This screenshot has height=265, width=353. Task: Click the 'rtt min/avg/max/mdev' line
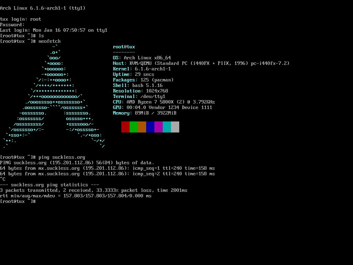(x=76, y=196)
